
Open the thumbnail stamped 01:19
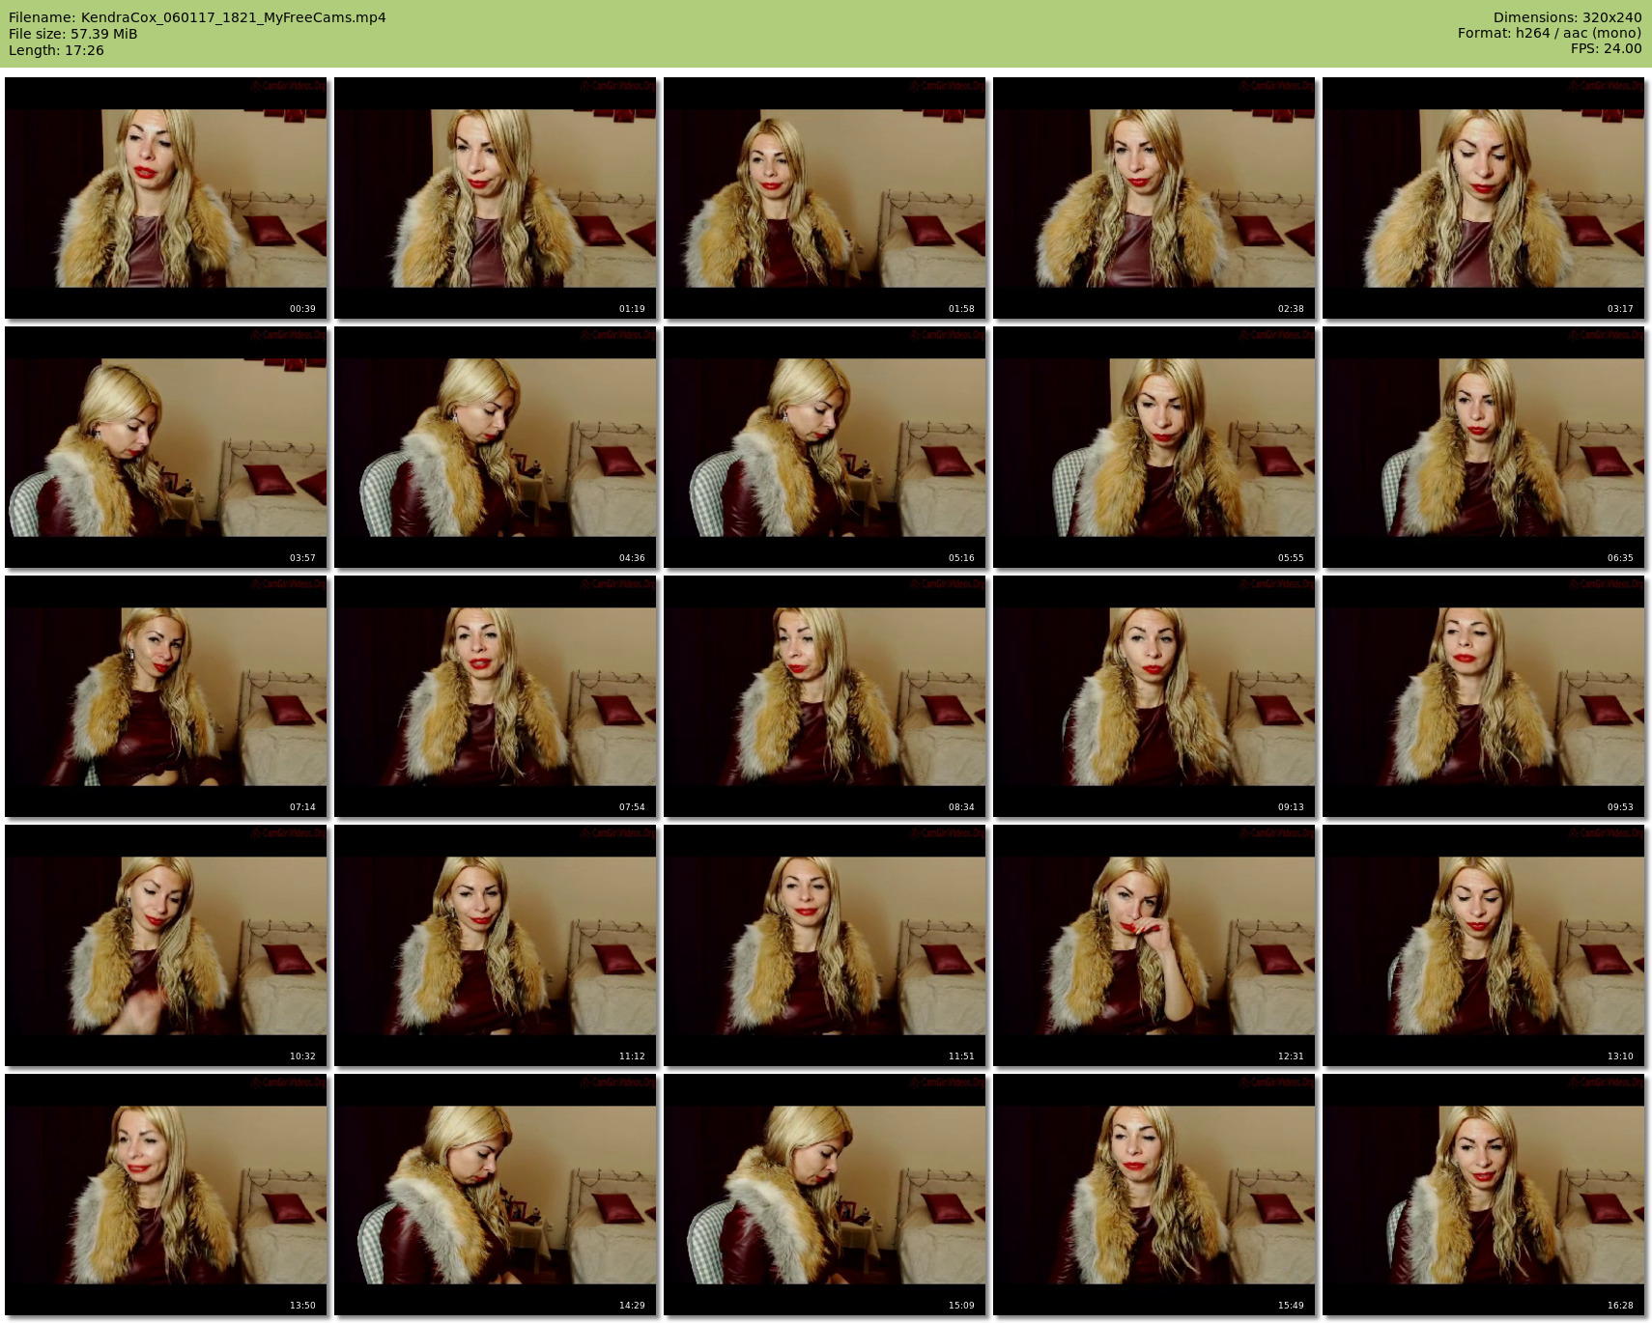496,198
